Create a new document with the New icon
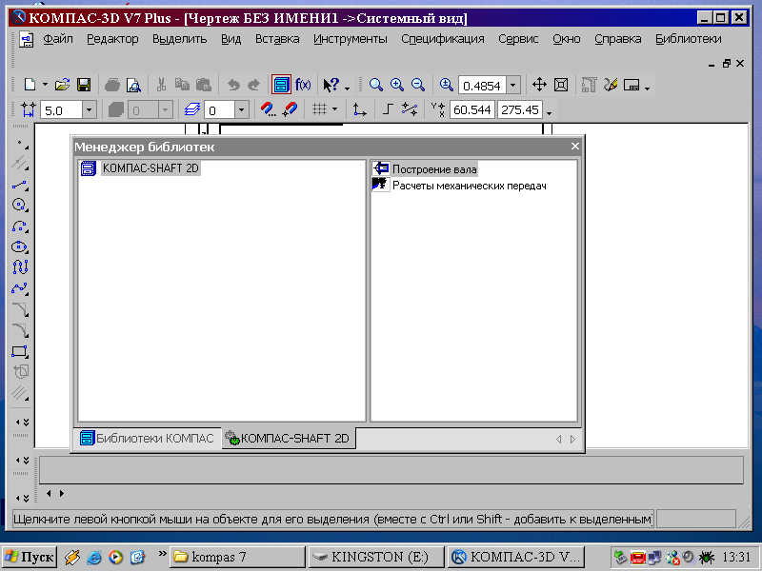This screenshot has height=571, width=762. (30, 85)
